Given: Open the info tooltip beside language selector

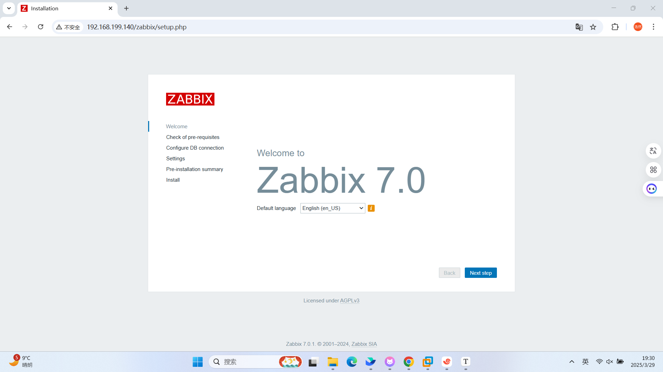Looking at the screenshot, I should pyautogui.click(x=371, y=208).
